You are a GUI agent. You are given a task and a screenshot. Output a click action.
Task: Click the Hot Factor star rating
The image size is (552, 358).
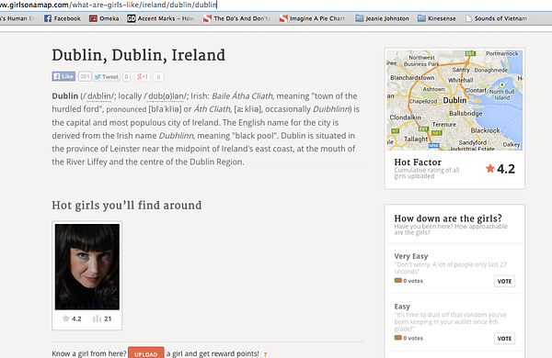(500, 169)
